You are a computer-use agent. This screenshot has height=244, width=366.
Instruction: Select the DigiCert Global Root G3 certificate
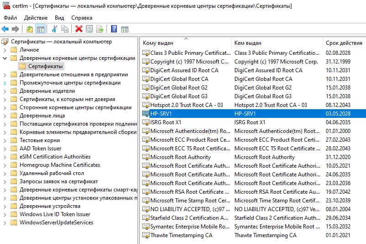click(179, 96)
